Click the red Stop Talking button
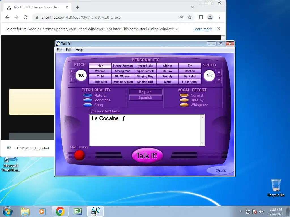This screenshot has width=290, height=217. [x=80, y=155]
